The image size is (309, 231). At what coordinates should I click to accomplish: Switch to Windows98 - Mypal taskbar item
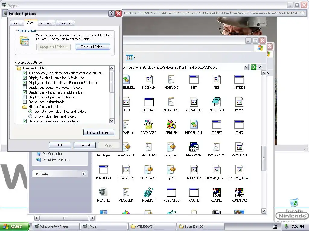click(x=55, y=226)
